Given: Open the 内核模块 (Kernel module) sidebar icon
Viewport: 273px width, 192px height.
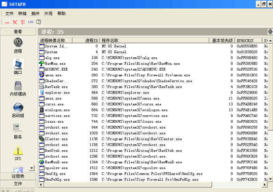Looking at the screenshot, I should tap(18, 86).
